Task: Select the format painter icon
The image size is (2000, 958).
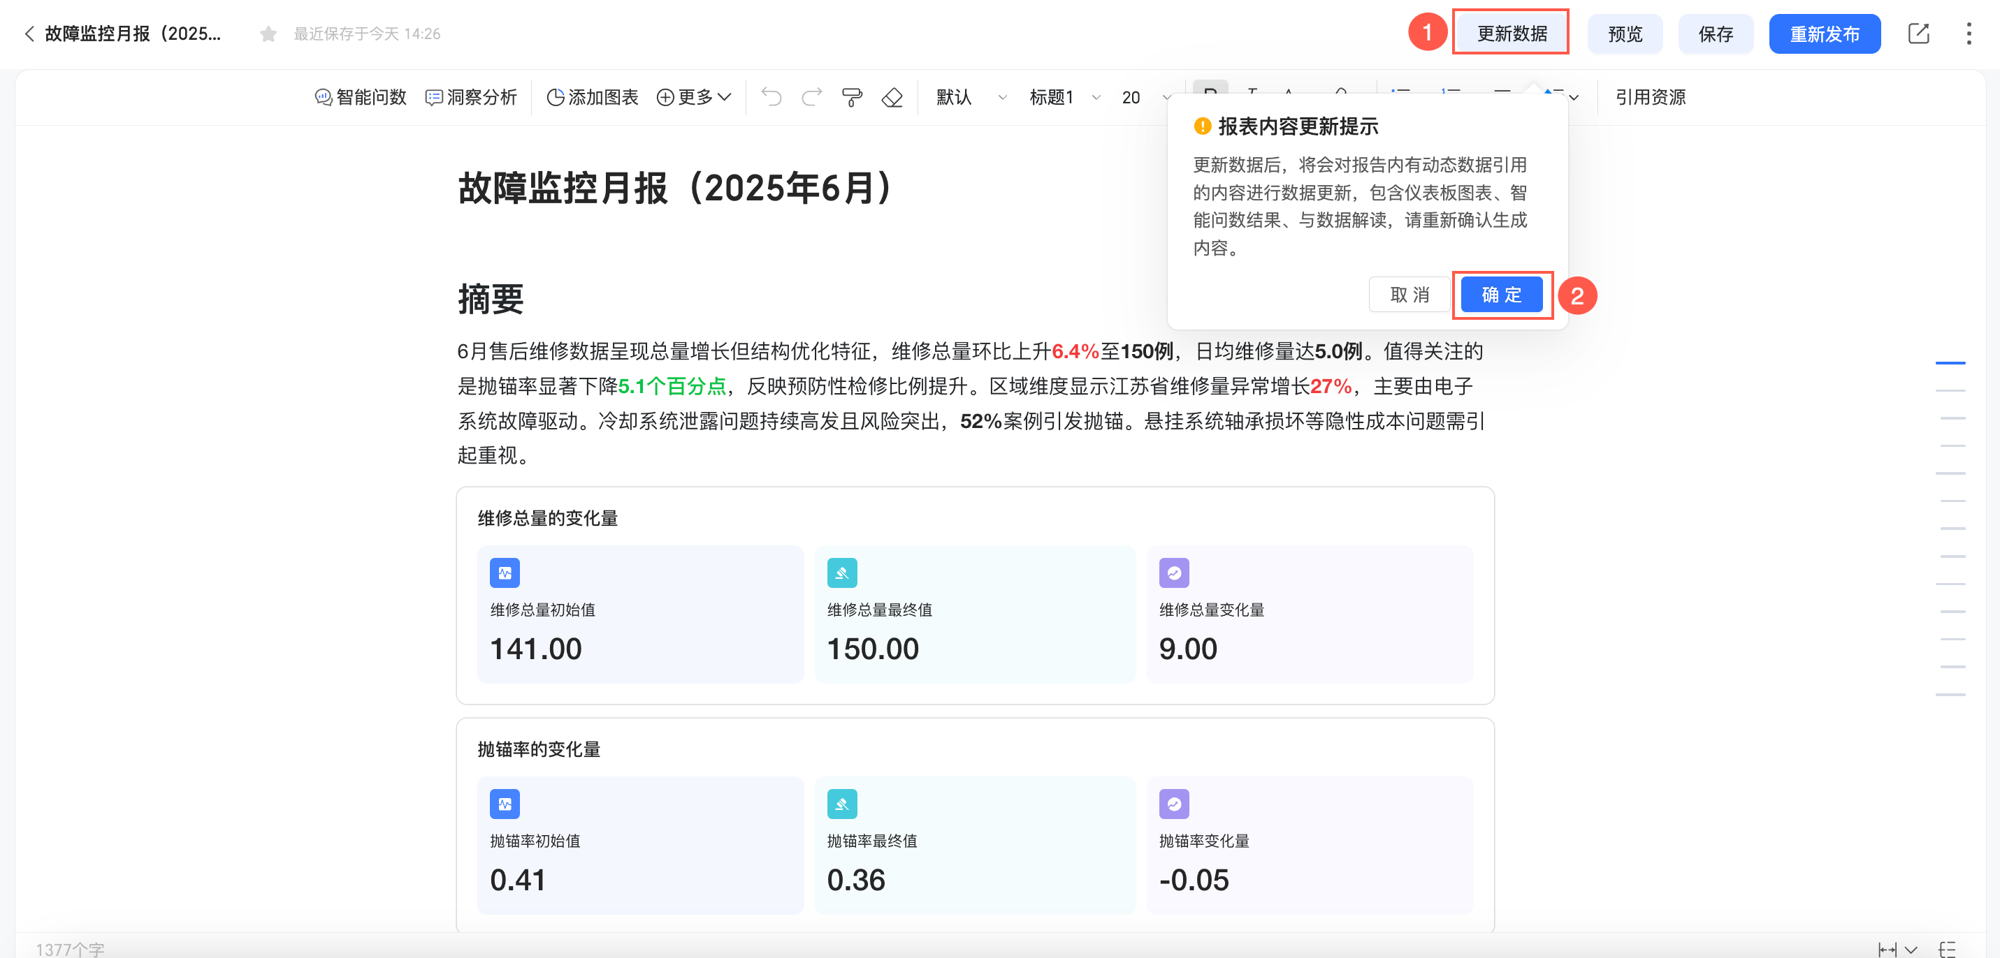Action: 852,97
